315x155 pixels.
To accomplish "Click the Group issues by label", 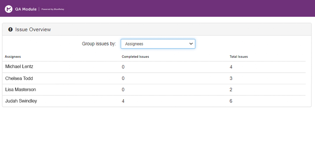I will tap(99, 44).
